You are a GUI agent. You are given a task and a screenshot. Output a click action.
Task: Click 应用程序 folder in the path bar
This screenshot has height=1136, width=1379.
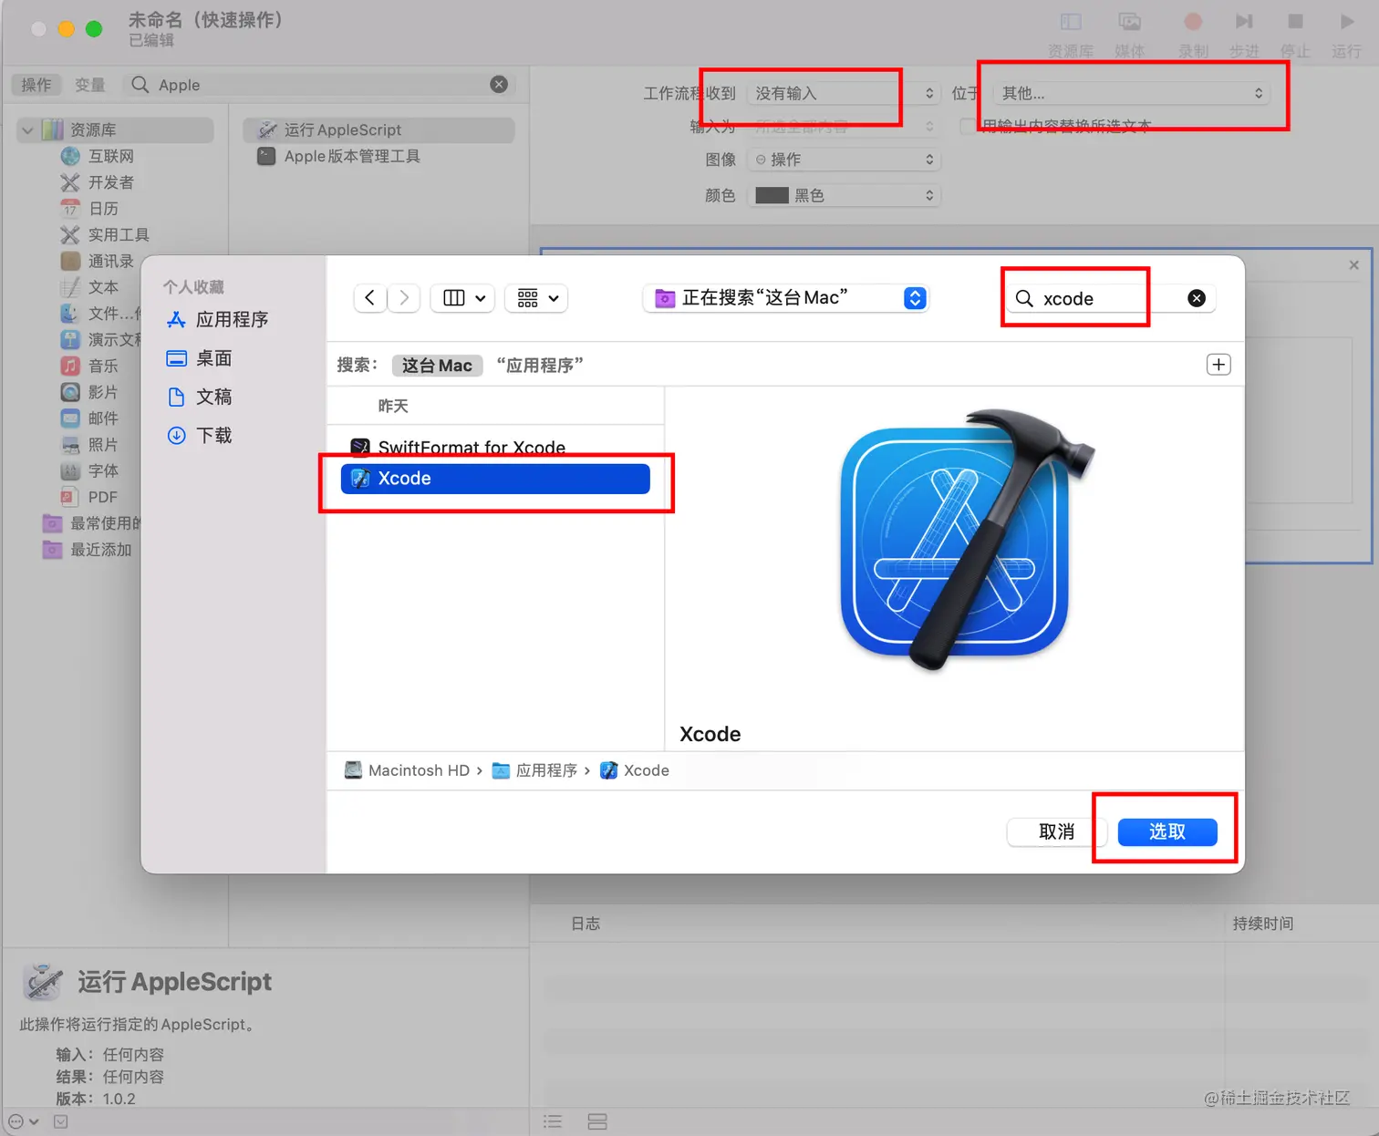[535, 770]
